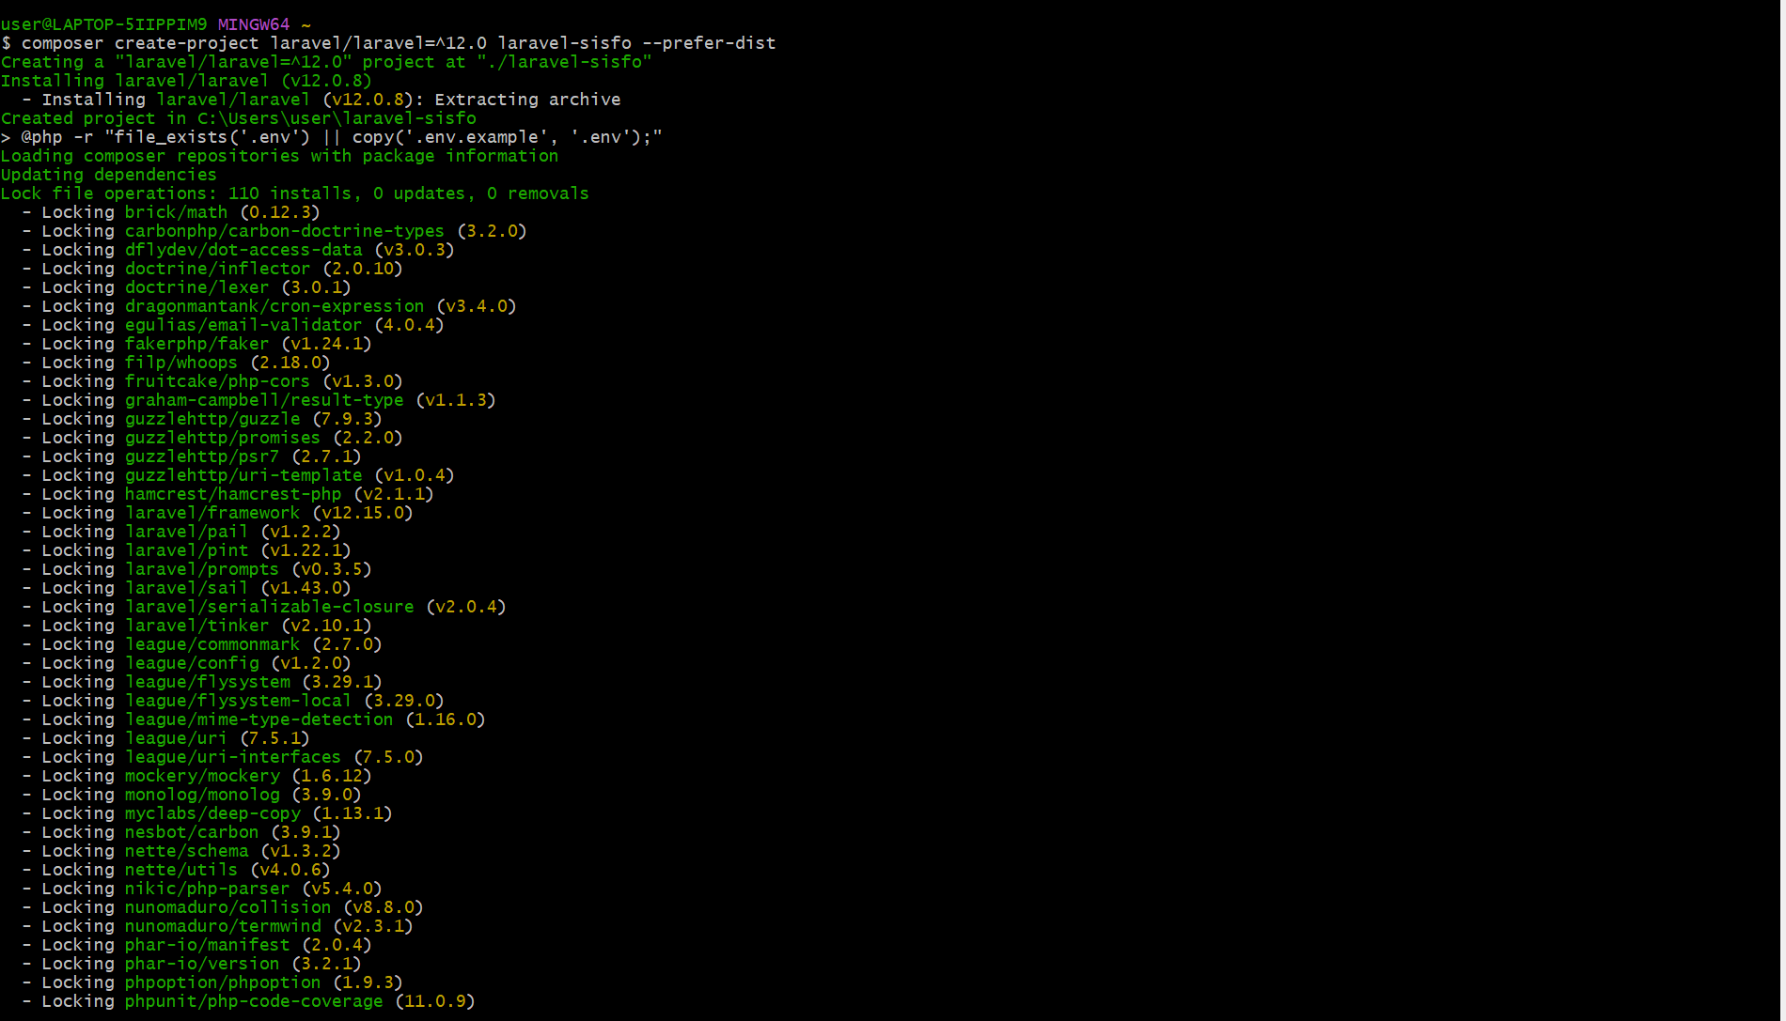Viewport: 1786px width, 1021px height.
Task: Click the league/flysystem-local package name
Action: click(238, 701)
